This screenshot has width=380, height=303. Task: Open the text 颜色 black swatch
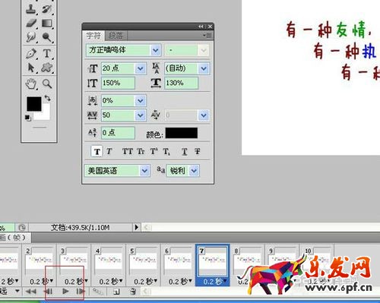point(182,133)
